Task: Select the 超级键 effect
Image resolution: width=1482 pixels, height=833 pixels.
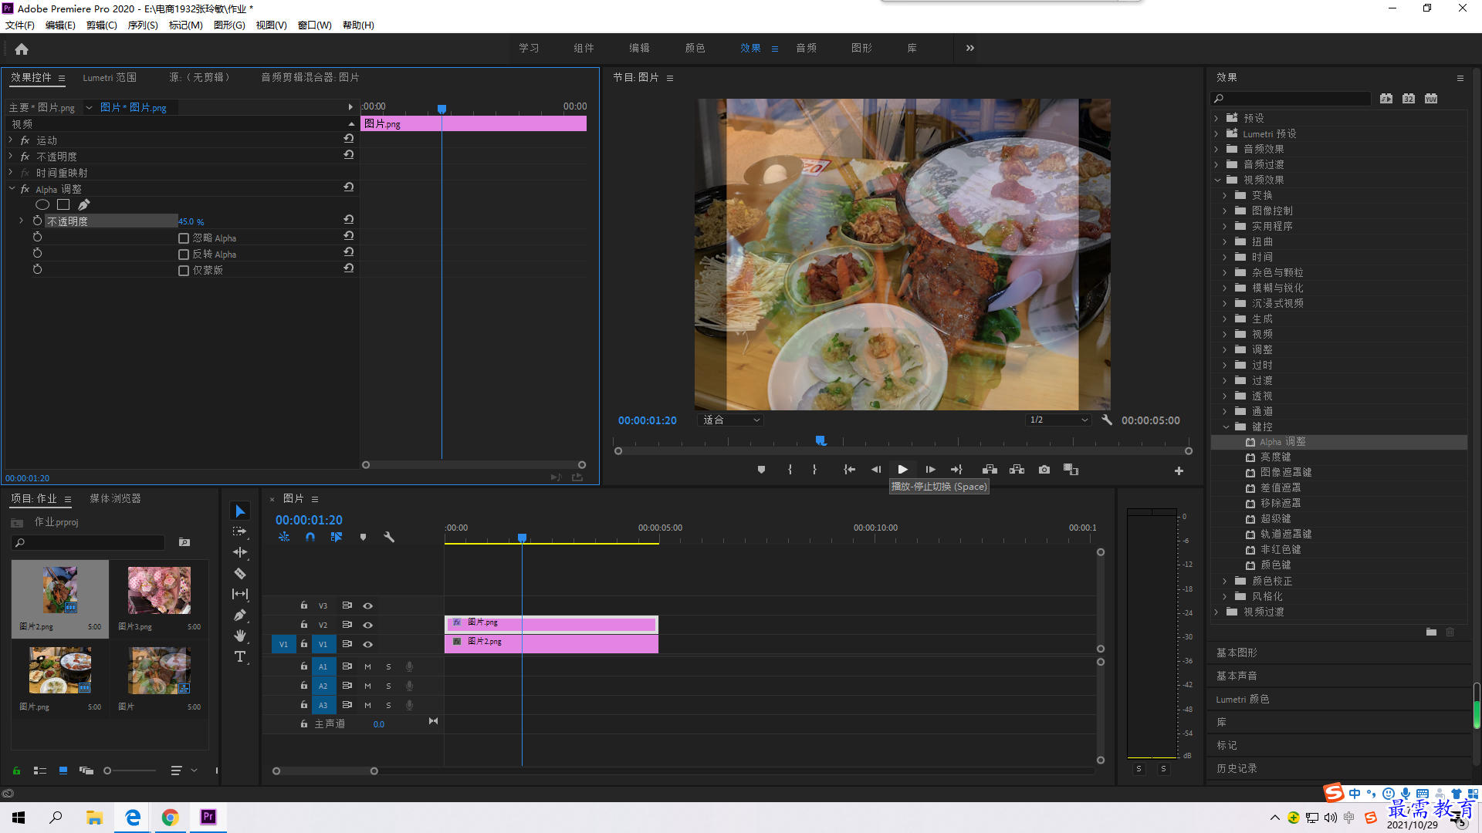Action: point(1275,519)
